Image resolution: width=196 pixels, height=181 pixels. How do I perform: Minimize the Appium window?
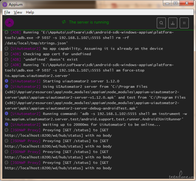click(167, 3)
